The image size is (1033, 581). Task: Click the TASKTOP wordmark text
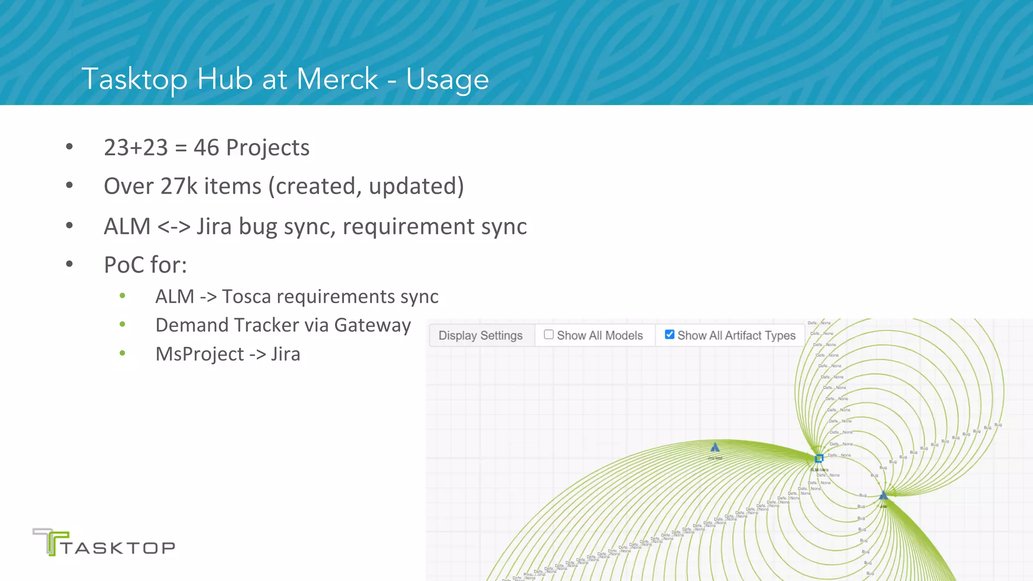tap(119, 548)
